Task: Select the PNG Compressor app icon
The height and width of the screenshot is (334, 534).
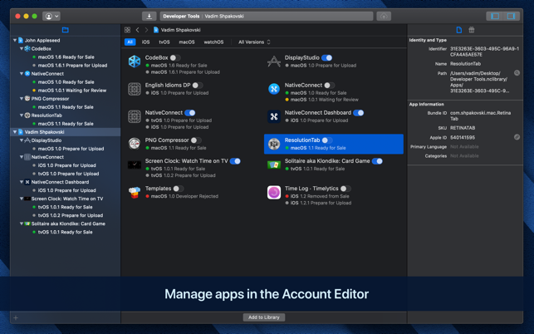Action: point(135,144)
